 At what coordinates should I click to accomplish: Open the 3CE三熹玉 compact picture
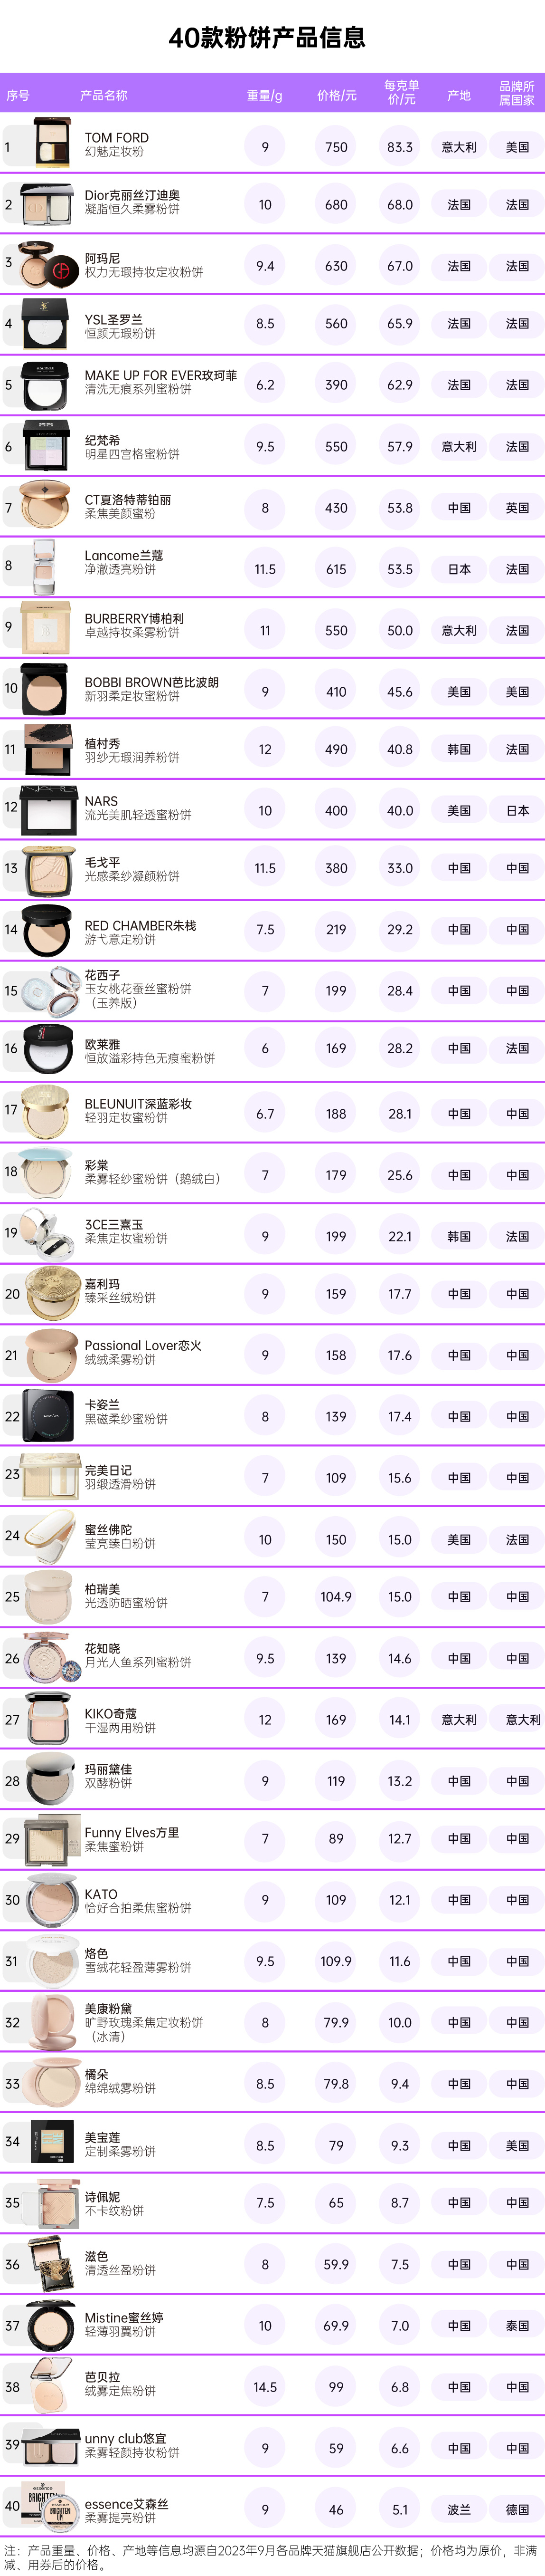[x=49, y=1237]
